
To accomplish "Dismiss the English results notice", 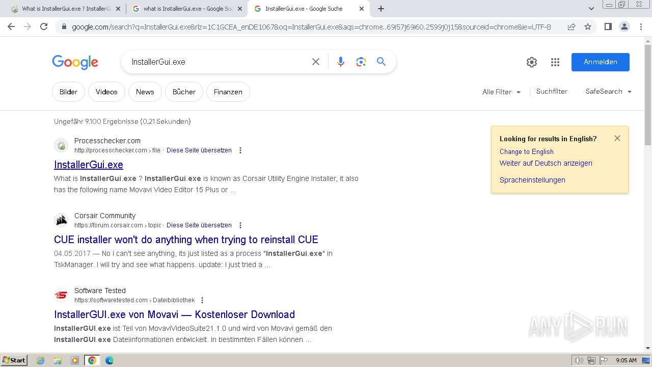I will click(x=617, y=138).
